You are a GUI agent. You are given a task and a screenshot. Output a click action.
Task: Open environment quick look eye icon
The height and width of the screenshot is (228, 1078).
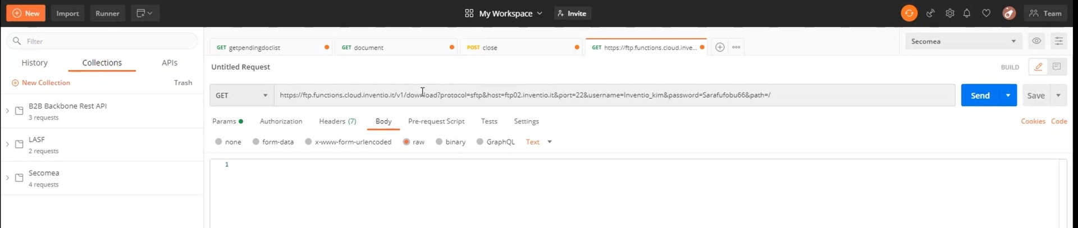coord(1036,41)
